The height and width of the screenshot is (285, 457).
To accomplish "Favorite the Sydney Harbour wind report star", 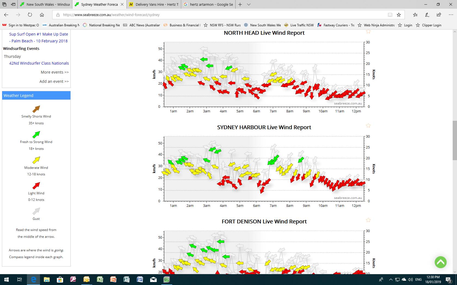I will pyautogui.click(x=368, y=126).
